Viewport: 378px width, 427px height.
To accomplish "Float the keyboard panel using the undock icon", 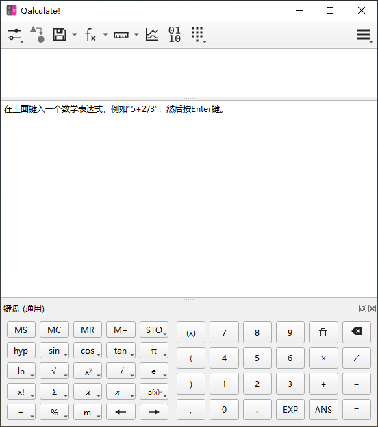I will click(x=362, y=308).
